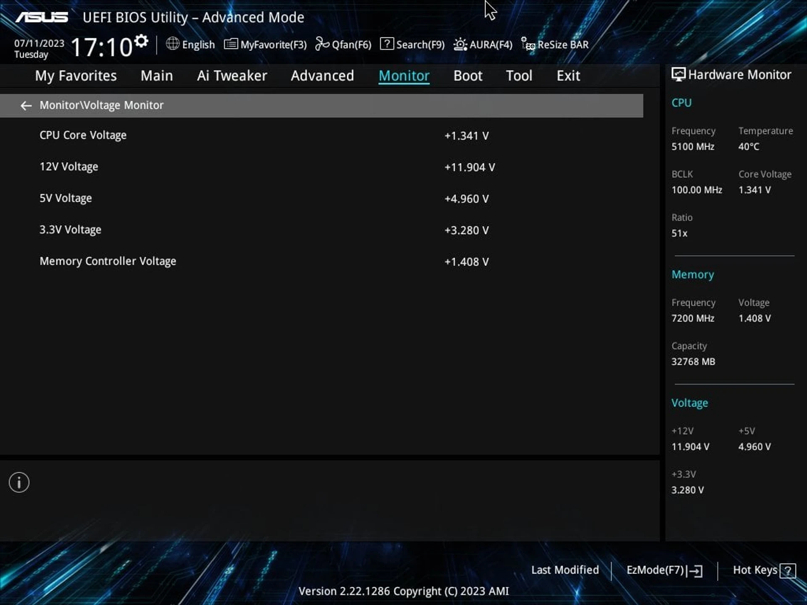The width and height of the screenshot is (807, 605).
Task: Click the 11.904 V sidebar value
Action: [690, 447]
